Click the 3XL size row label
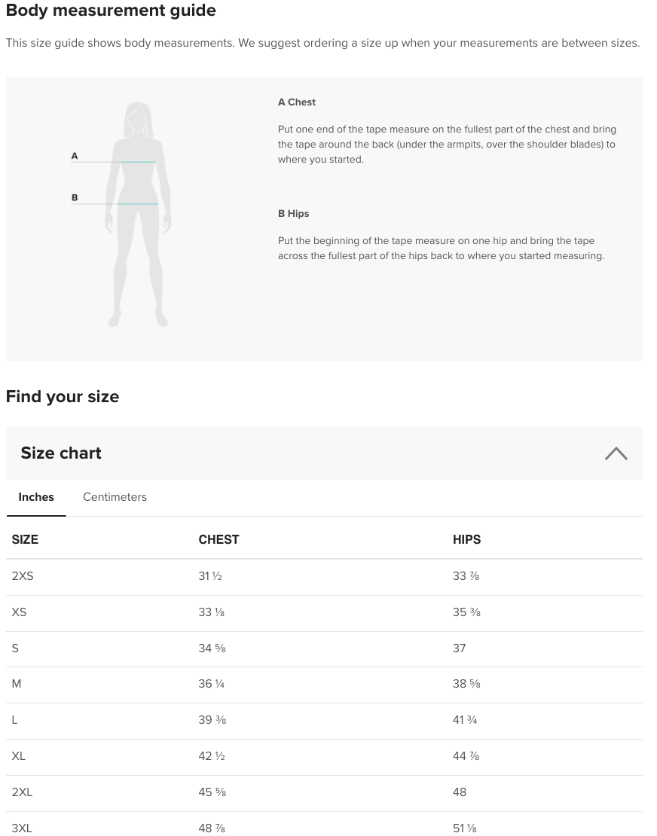 click(22, 828)
